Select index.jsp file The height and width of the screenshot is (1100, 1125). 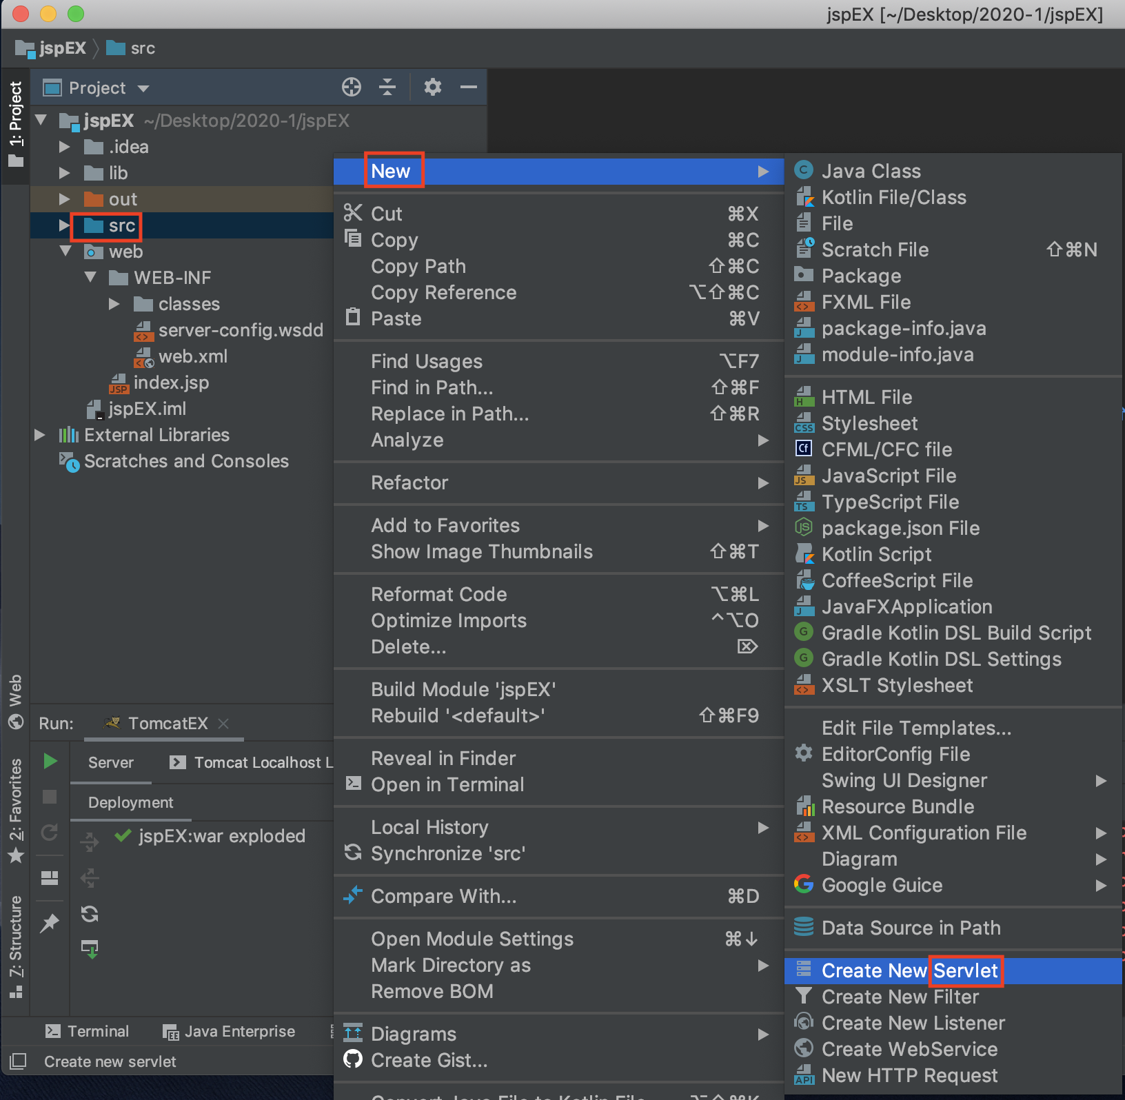(x=159, y=383)
